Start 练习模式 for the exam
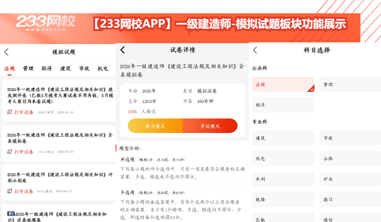381x222 pixels. click(x=155, y=126)
